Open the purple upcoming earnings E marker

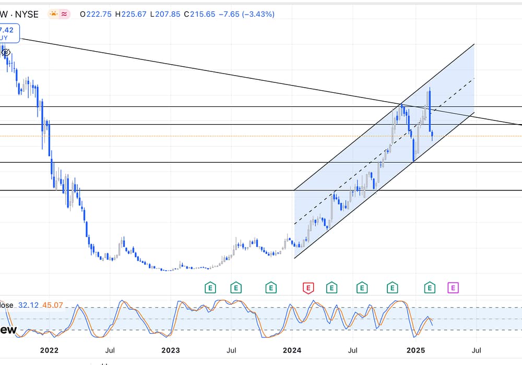(453, 287)
